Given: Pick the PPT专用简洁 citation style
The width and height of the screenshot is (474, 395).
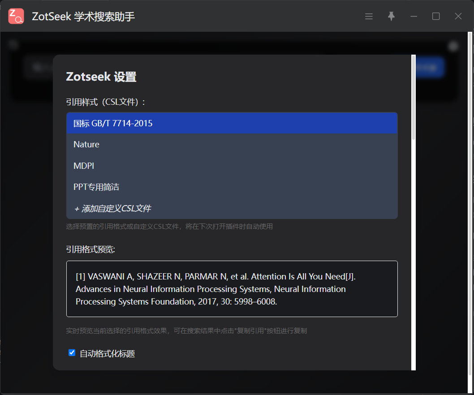Looking at the screenshot, I should tap(232, 187).
